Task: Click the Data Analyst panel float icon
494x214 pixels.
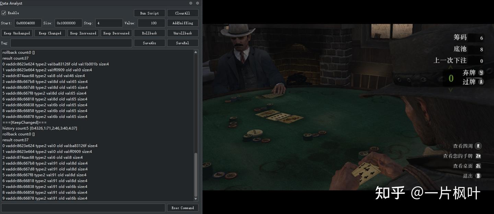Action: [191, 3]
